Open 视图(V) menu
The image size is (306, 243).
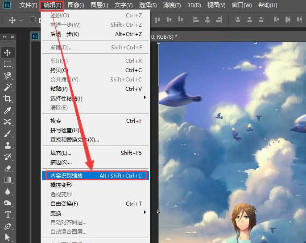216,5
